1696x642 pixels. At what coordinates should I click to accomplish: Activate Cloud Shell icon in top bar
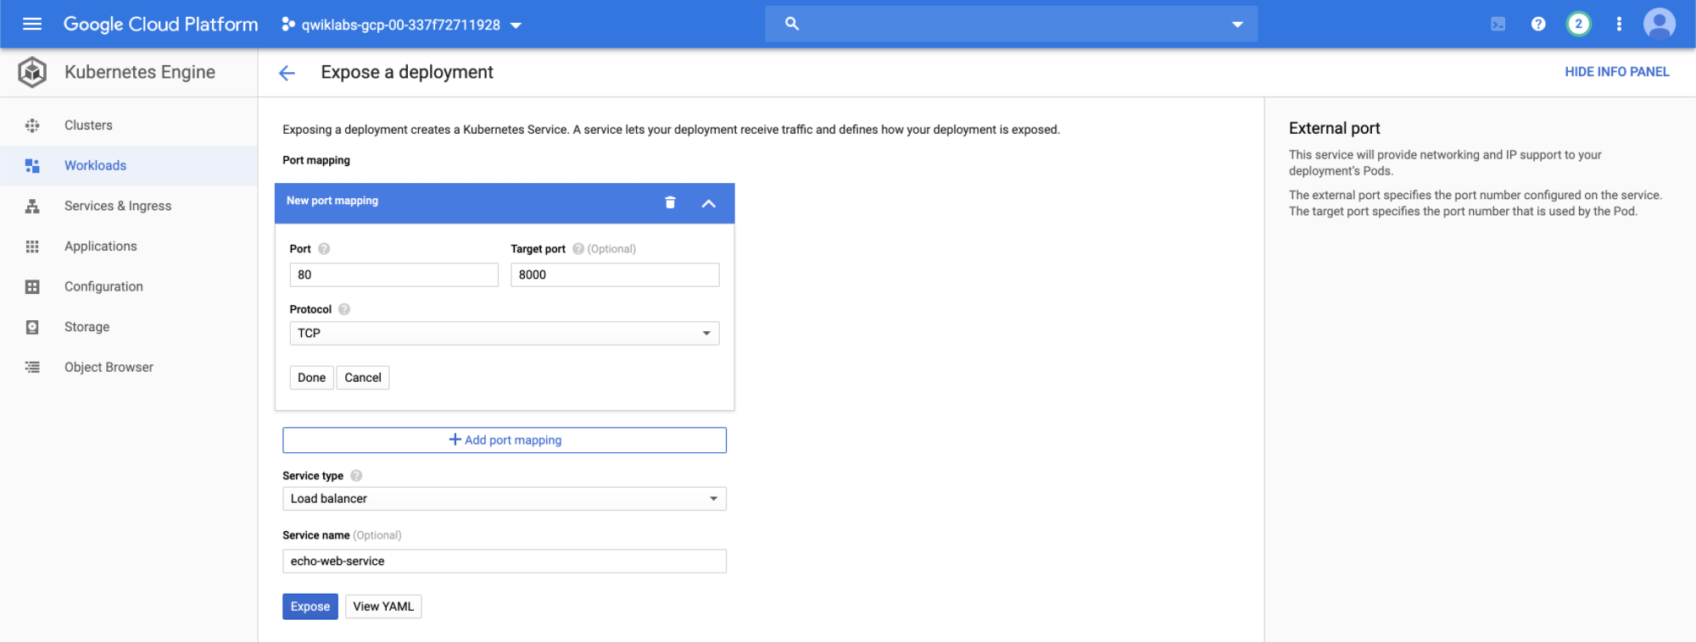tap(1498, 24)
